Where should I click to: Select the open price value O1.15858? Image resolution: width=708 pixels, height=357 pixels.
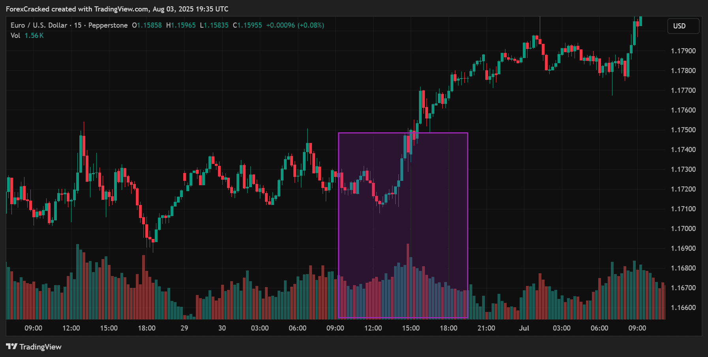tap(147, 25)
